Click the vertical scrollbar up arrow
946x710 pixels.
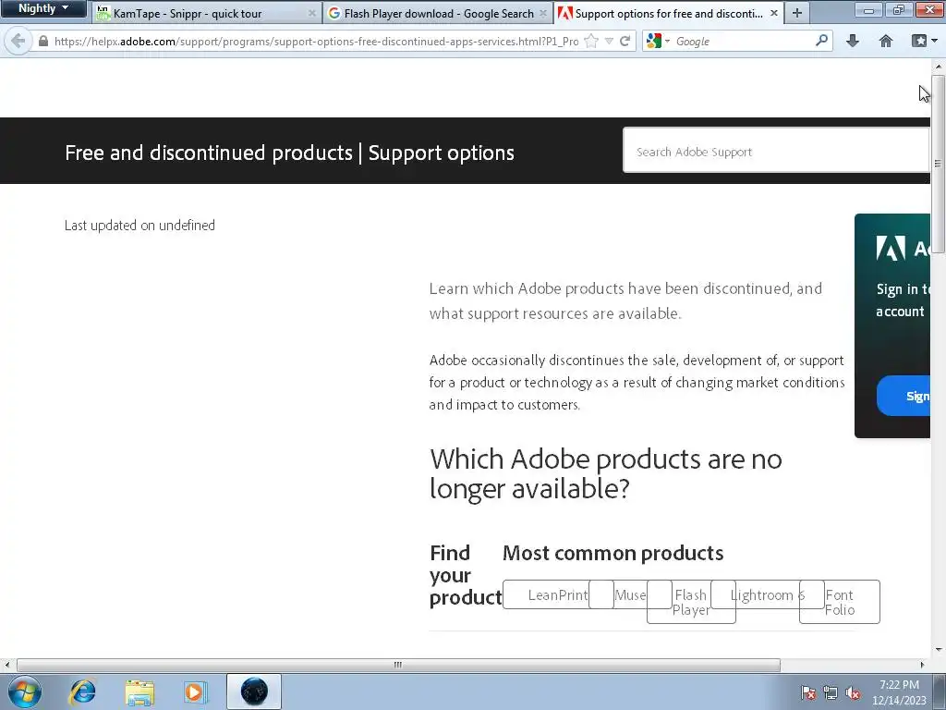pyautogui.click(x=939, y=66)
